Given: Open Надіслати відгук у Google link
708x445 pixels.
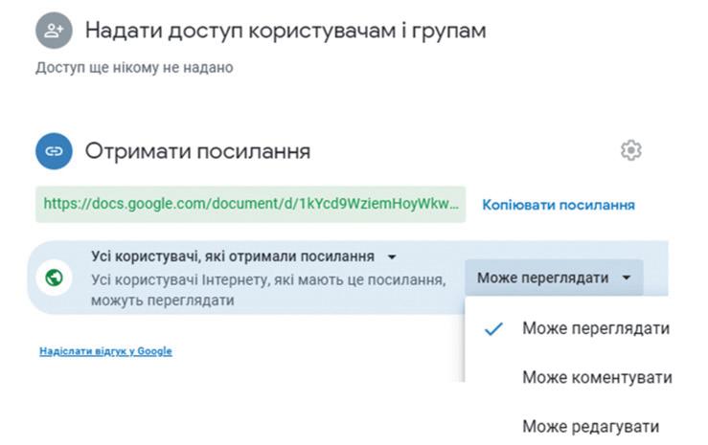Looking at the screenshot, I should pyautogui.click(x=105, y=351).
